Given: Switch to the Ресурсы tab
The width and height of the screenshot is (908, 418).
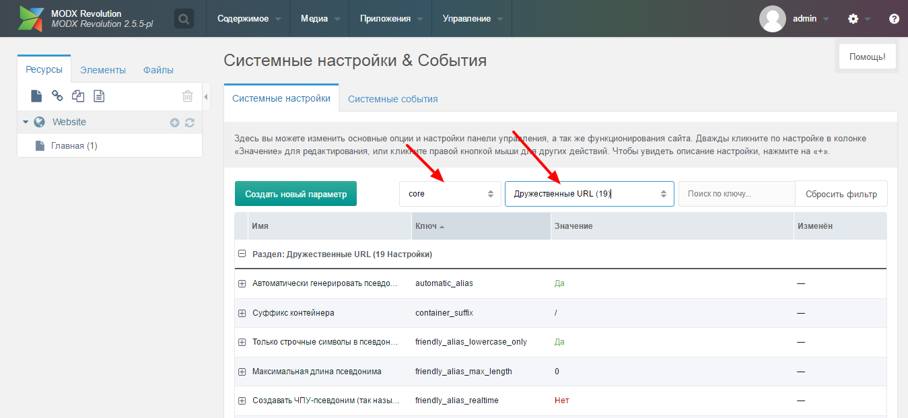Looking at the screenshot, I should coord(44,69).
